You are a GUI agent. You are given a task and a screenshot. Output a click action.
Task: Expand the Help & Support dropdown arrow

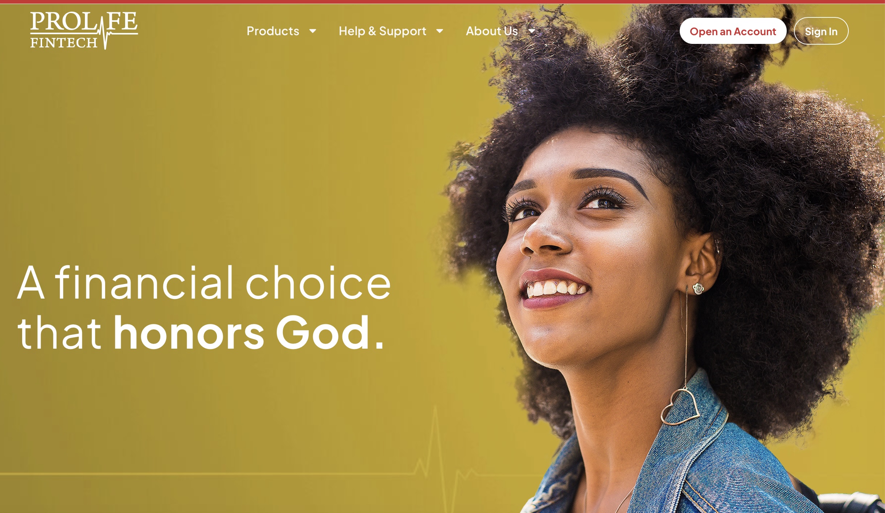pyautogui.click(x=439, y=31)
